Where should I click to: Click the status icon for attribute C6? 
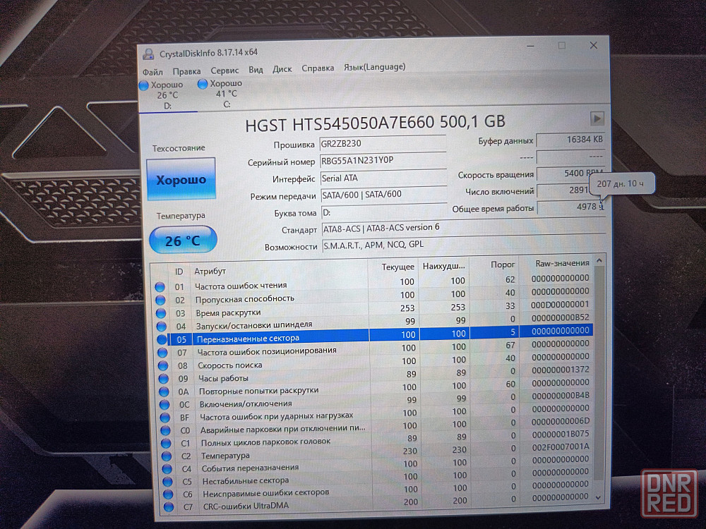click(x=168, y=494)
